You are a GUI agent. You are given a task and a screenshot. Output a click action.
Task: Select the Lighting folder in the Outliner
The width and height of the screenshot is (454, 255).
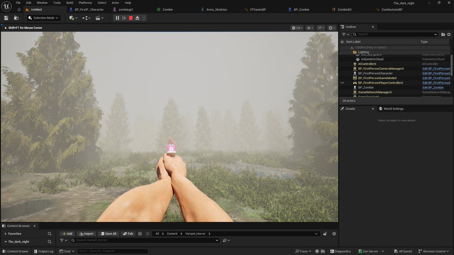click(x=363, y=52)
